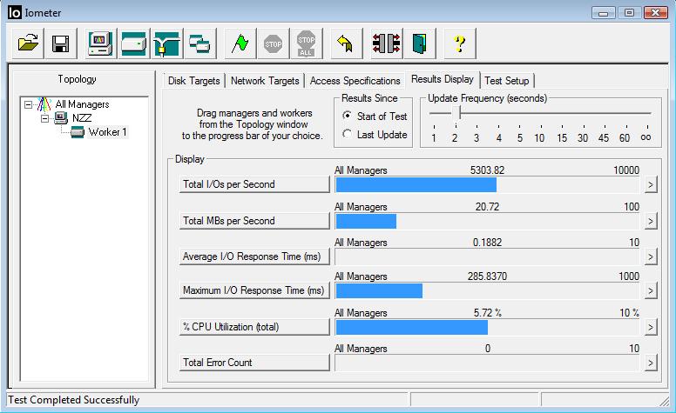Switch to the Network Targets tab

tap(265, 81)
